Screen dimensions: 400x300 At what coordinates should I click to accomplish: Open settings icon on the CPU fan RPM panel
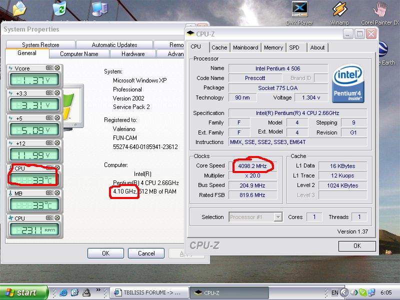tap(49, 218)
